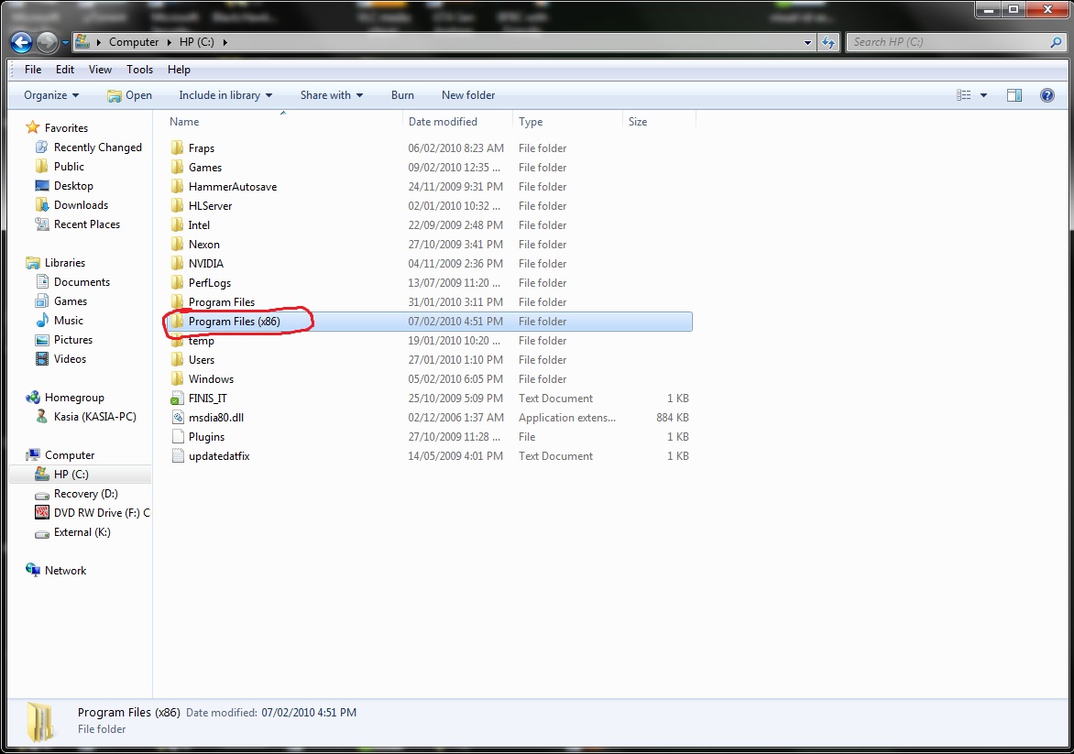This screenshot has width=1074, height=754.
Task: Sort by the Type column header
Action: (x=568, y=121)
